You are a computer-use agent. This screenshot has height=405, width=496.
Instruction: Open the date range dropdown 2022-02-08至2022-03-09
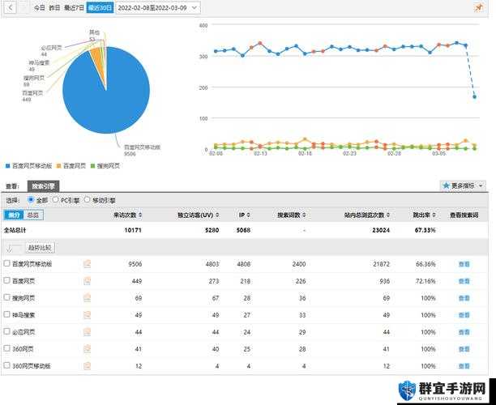click(x=158, y=7)
